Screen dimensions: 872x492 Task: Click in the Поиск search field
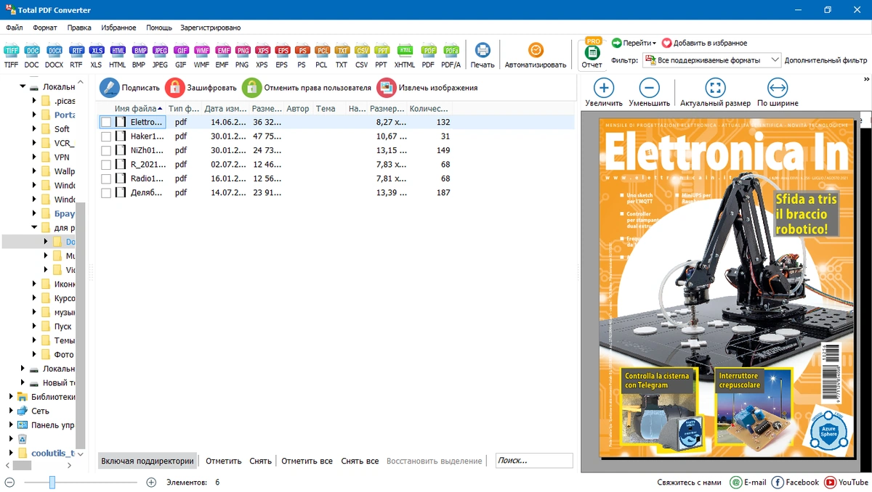(534, 461)
